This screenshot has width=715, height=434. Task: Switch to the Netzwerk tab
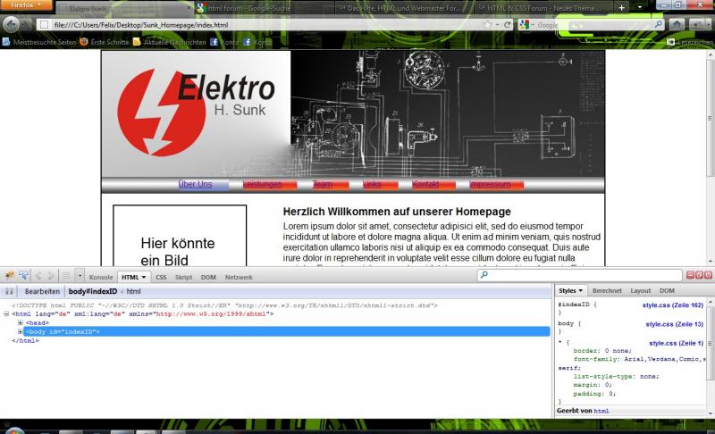(238, 278)
